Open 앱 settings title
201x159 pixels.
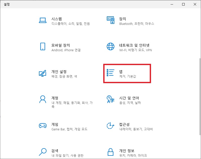point(121,72)
